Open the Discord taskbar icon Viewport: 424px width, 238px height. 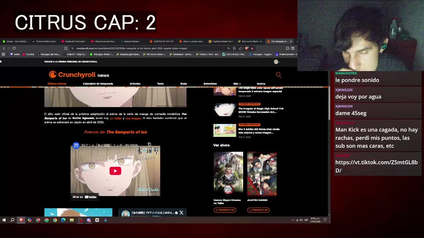89,220
